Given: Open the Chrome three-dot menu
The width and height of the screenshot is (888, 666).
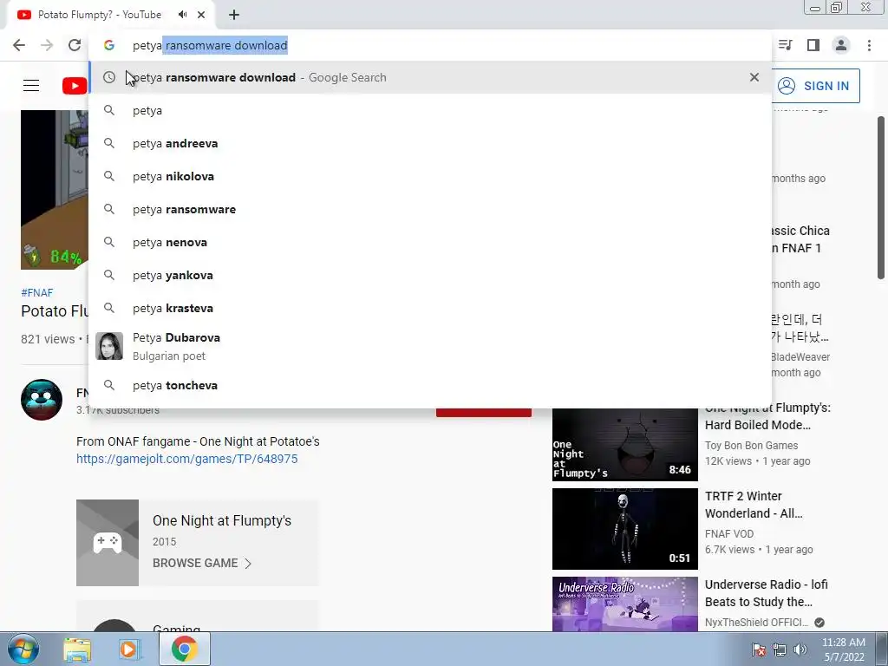Looking at the screenshot, I should tap(869, 45).
